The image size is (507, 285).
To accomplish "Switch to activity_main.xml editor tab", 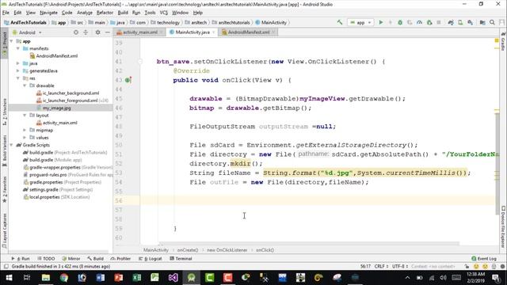I will 139,32.
